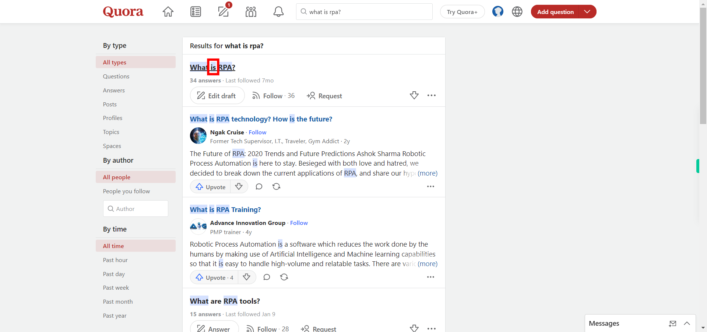Image resolution: width=707 pixels, height=332 pixels.
Task: Filter results by Profiles
Action: 136,118
